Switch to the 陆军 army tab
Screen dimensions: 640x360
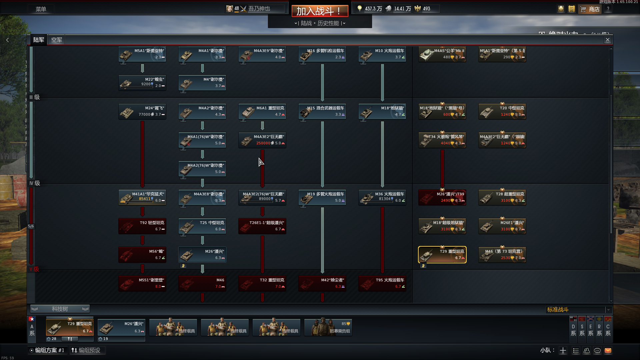coord(39,40)
